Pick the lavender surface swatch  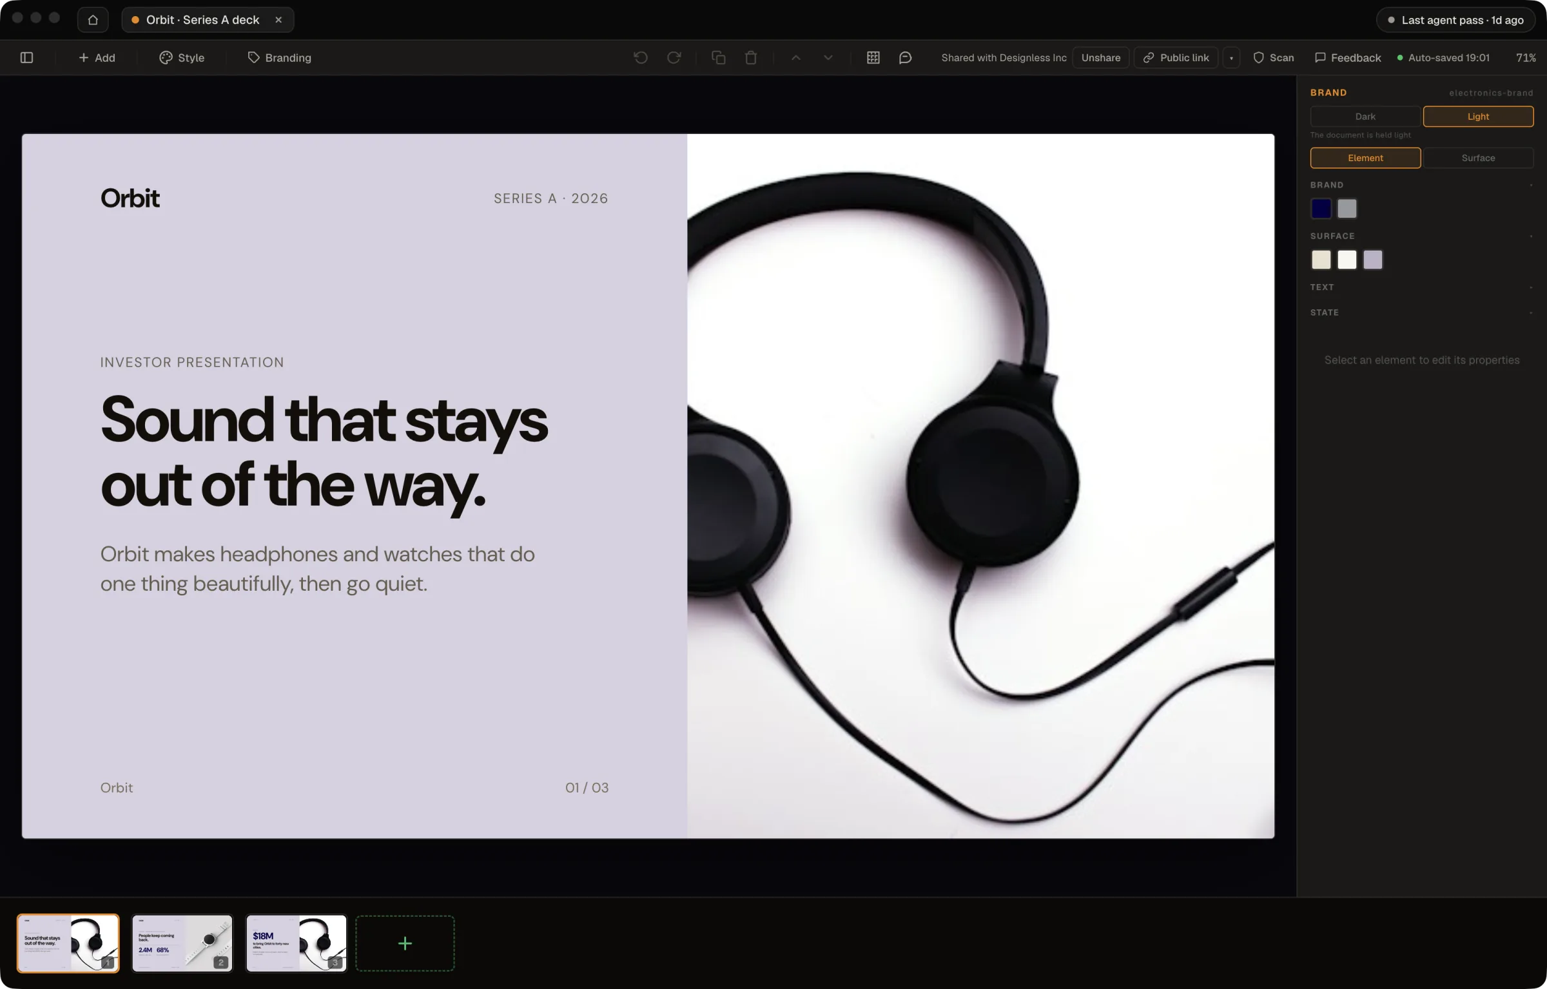(1373, 260)
